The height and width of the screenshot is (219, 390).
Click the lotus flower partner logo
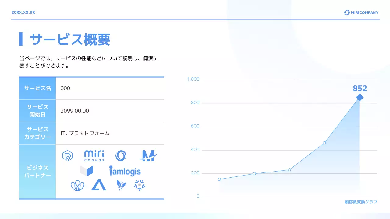coord(77,185)
